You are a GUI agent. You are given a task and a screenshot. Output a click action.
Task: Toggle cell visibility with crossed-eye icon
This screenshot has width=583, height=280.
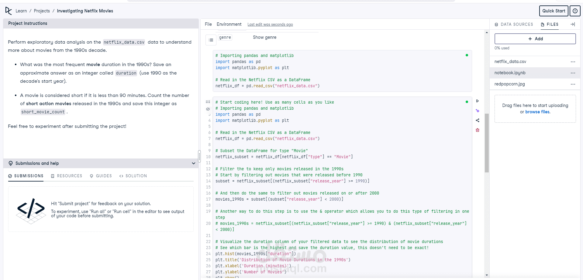point(208,109)
